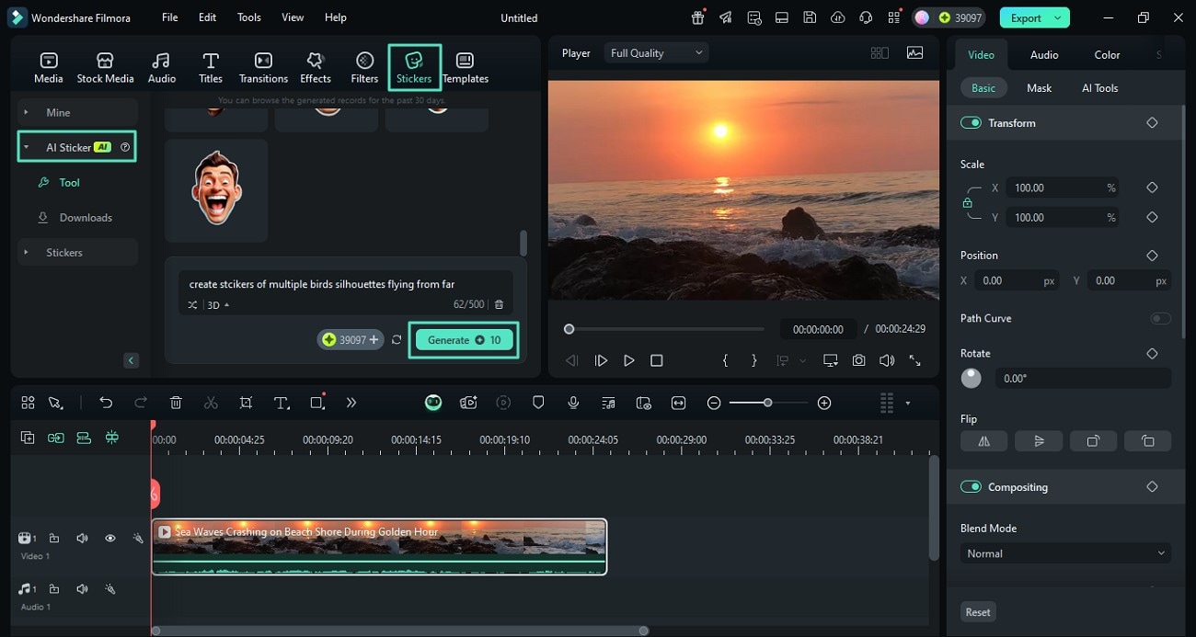Screen dimensions: 1196x637
Task: Open the Titles tab
Action: click(211, 68)
